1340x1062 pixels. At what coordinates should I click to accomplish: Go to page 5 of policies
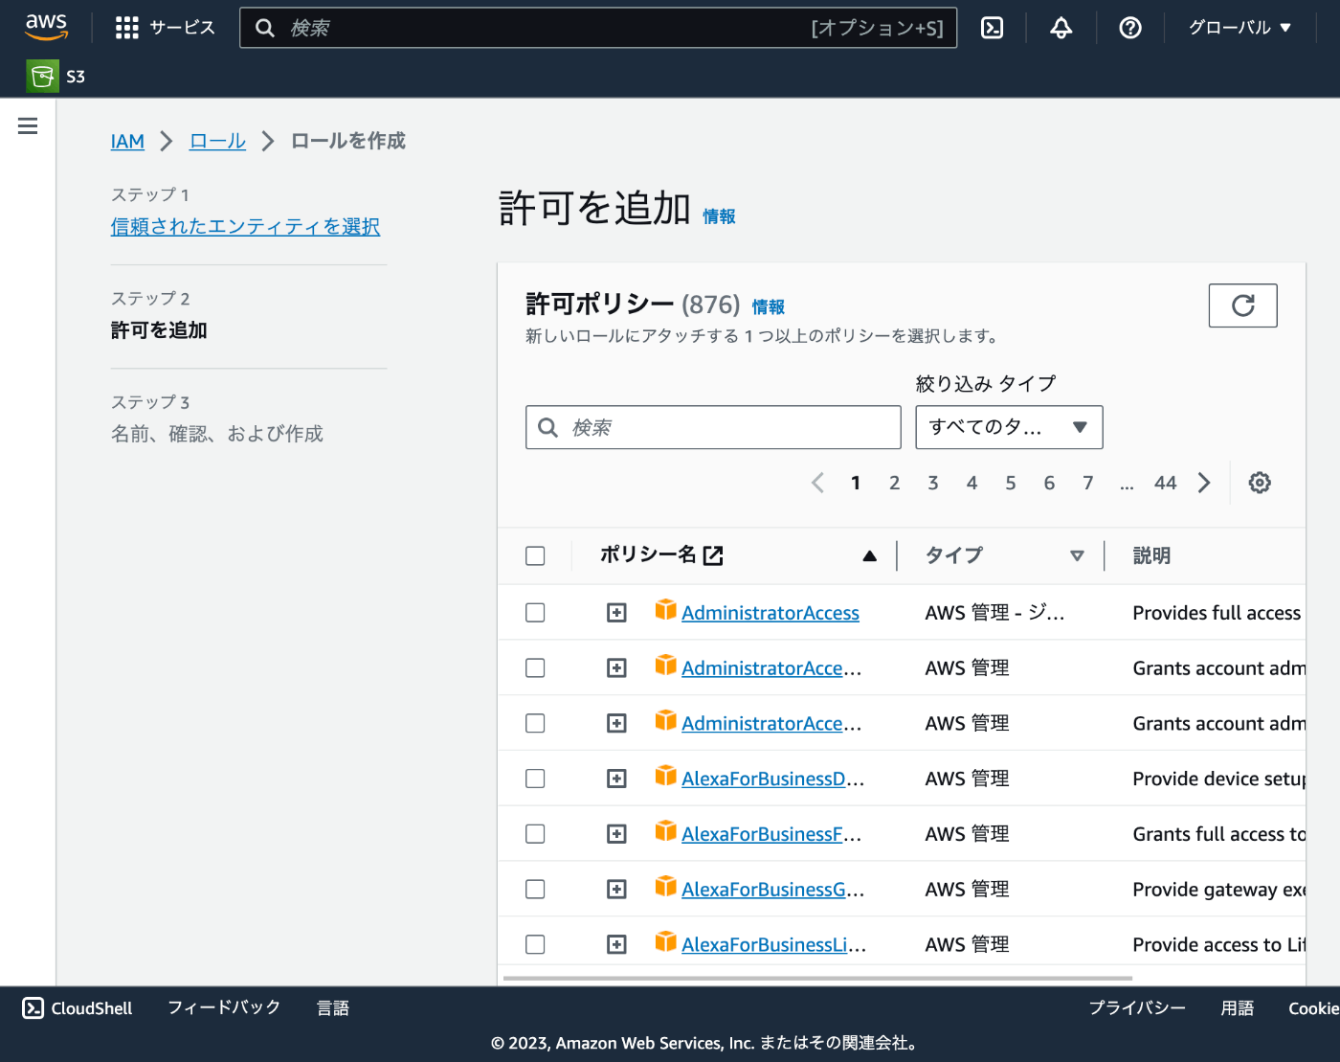(x=1011, y=483)
